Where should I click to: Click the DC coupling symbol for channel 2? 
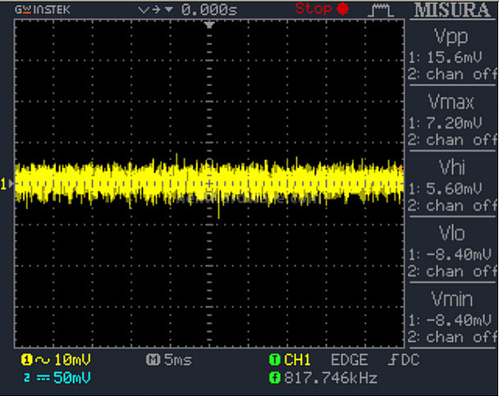pyautogui.click(x=43, y=378)
